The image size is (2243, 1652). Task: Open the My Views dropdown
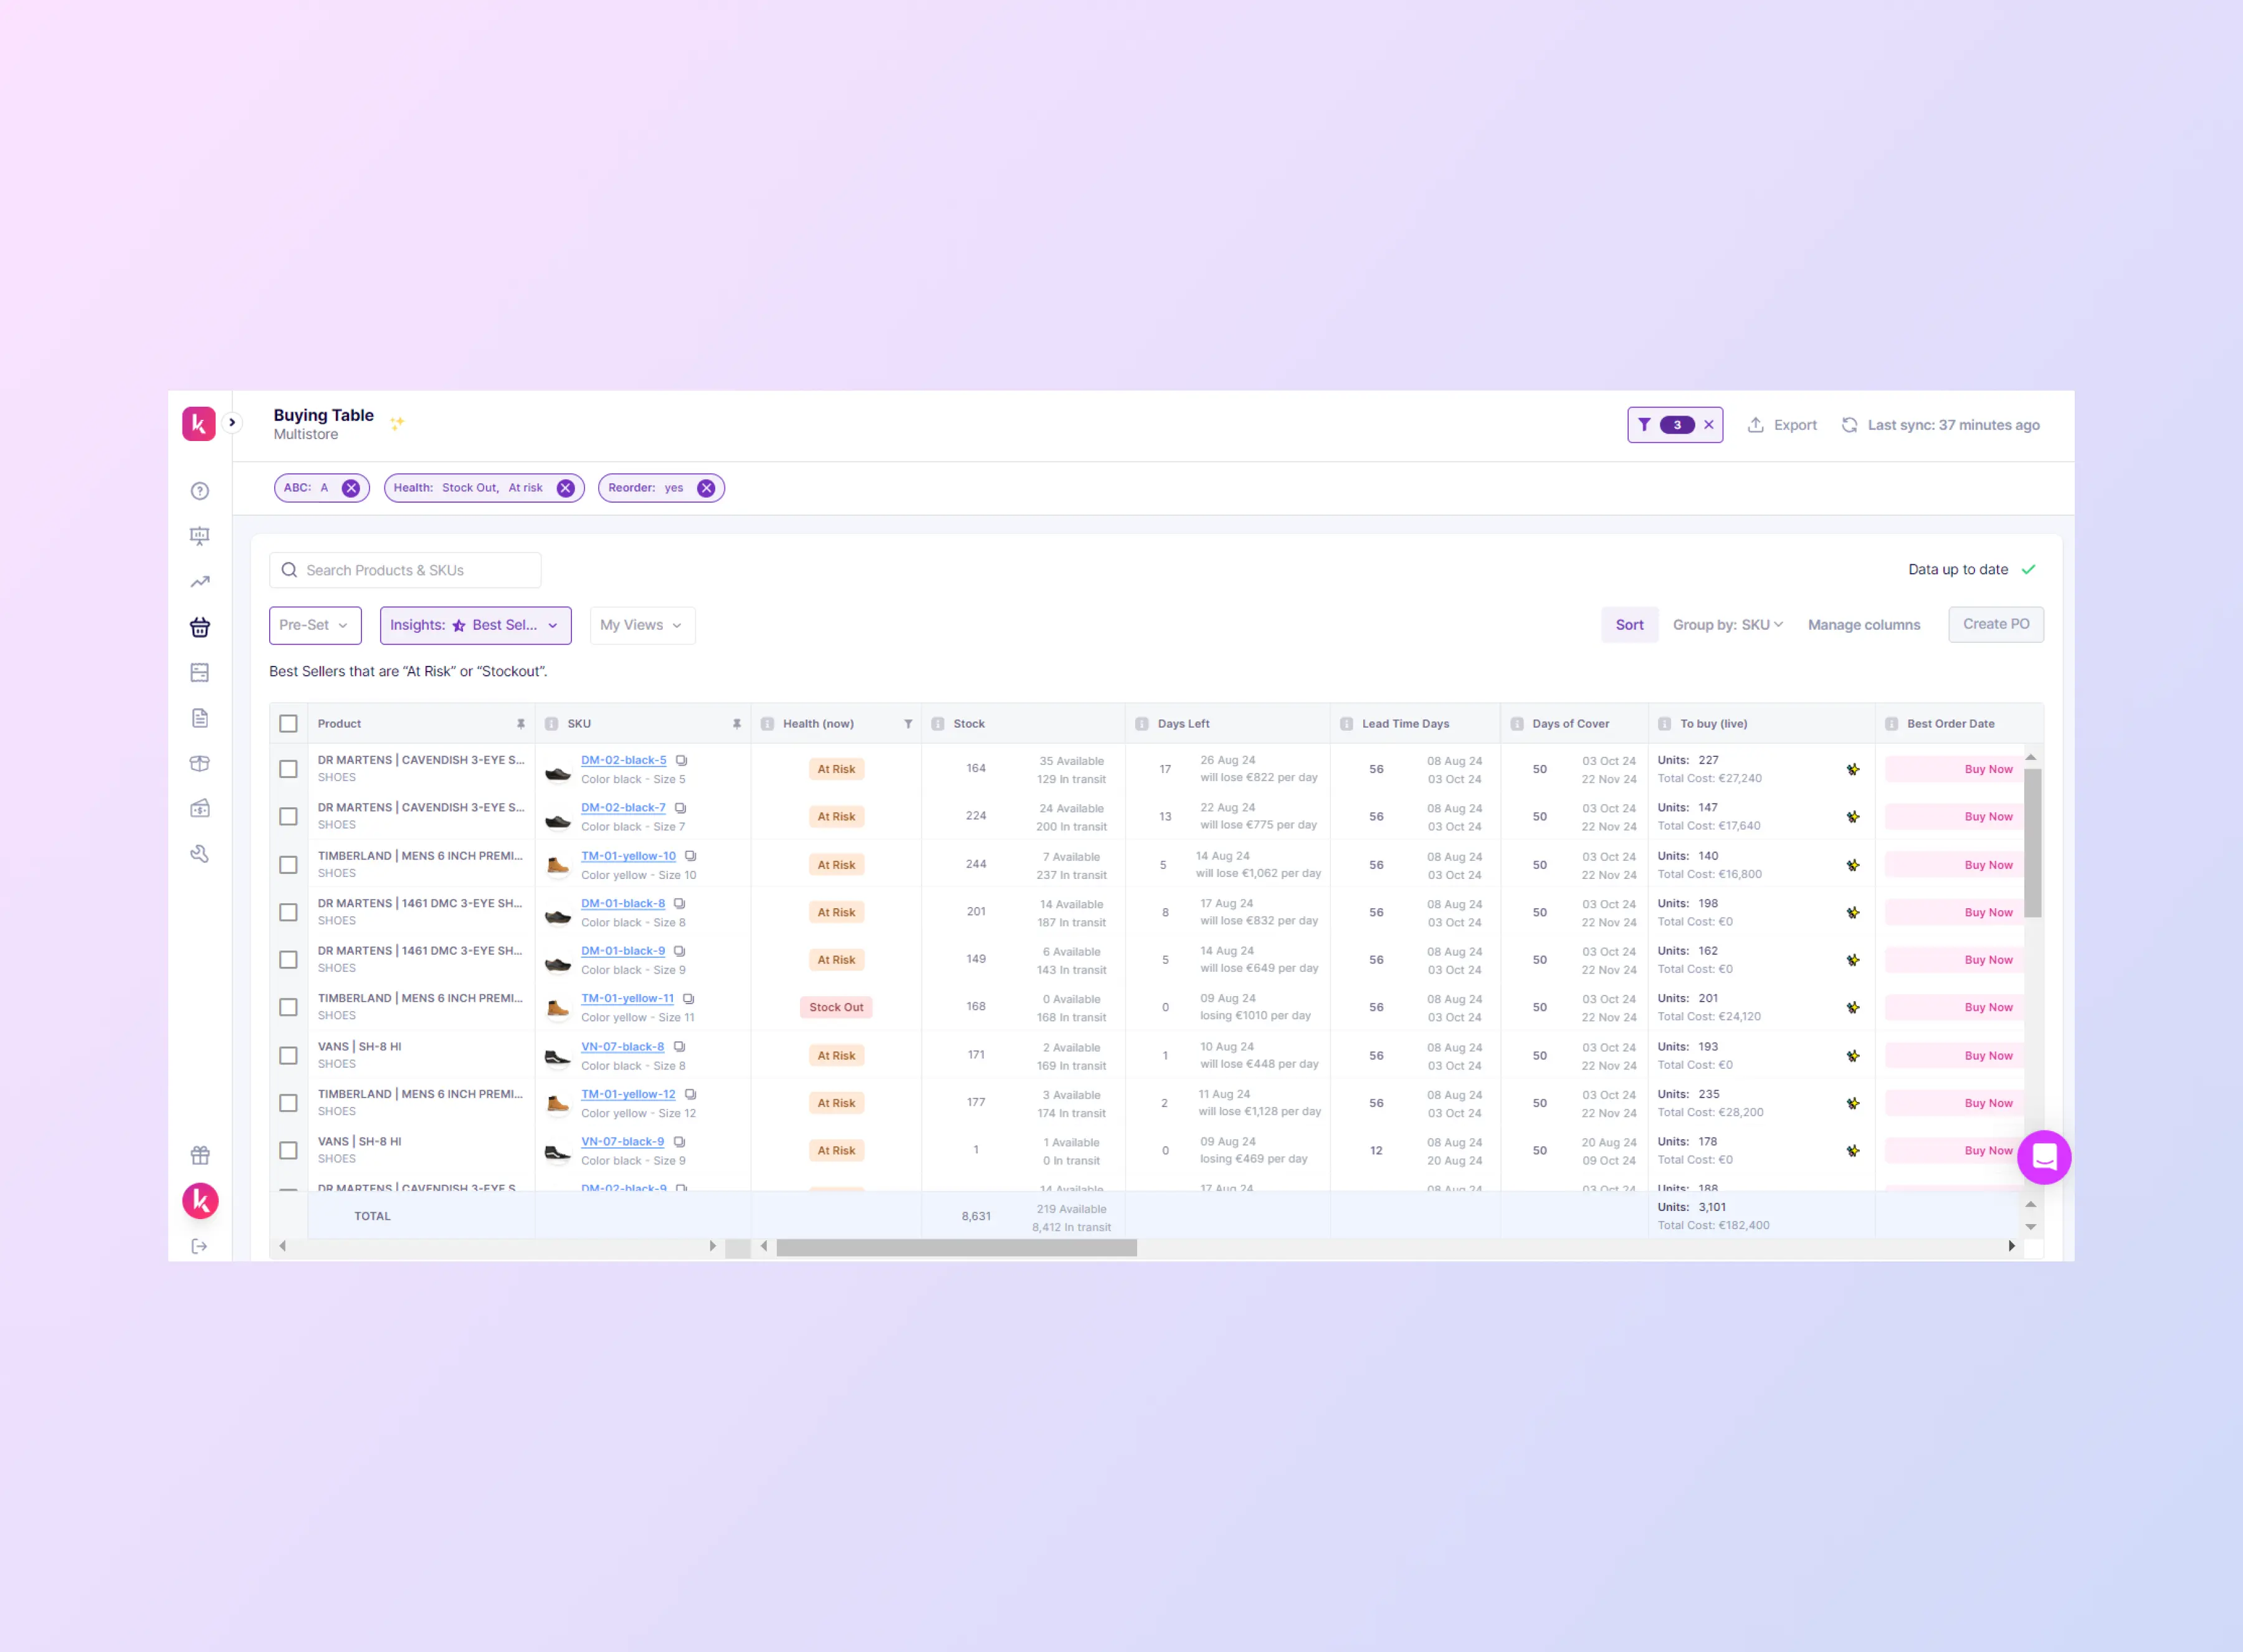pyautogui.click(x=642, y=625)
